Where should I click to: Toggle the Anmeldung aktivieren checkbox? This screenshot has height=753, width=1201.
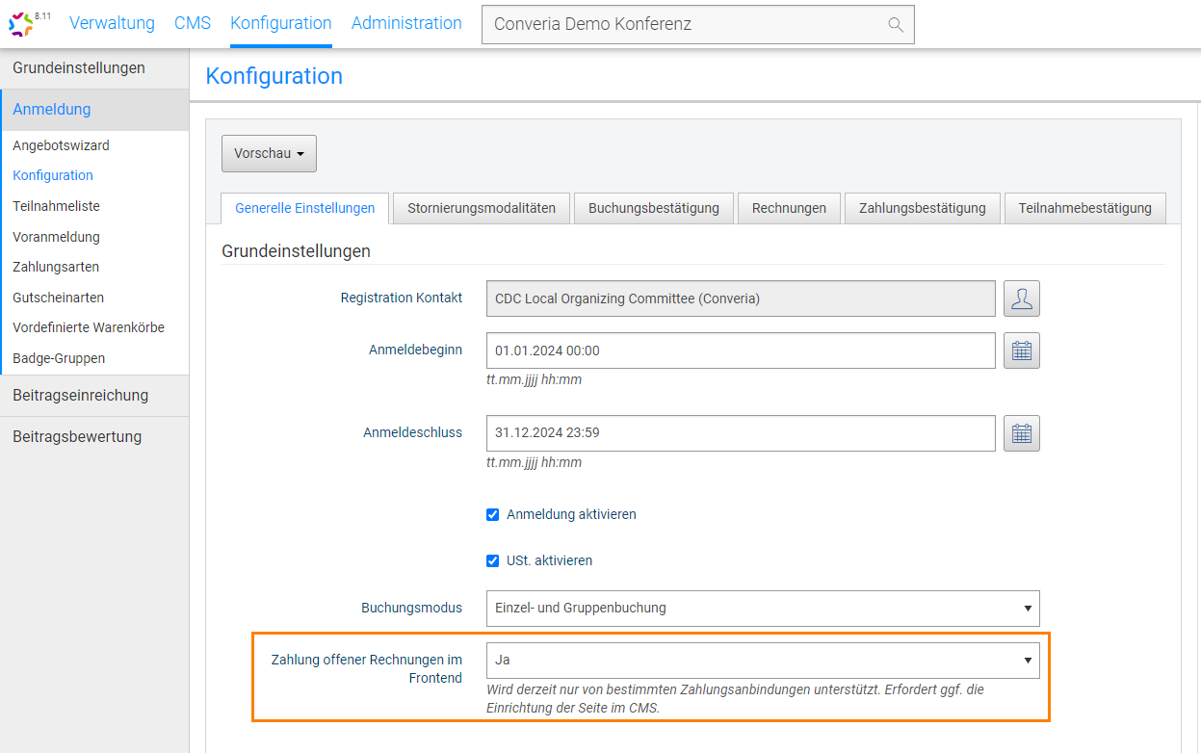493,514
